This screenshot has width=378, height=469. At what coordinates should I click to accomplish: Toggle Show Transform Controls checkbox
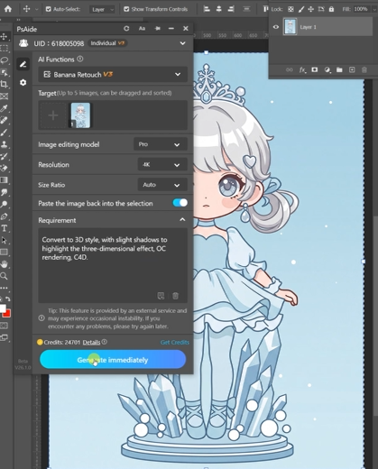126,9
